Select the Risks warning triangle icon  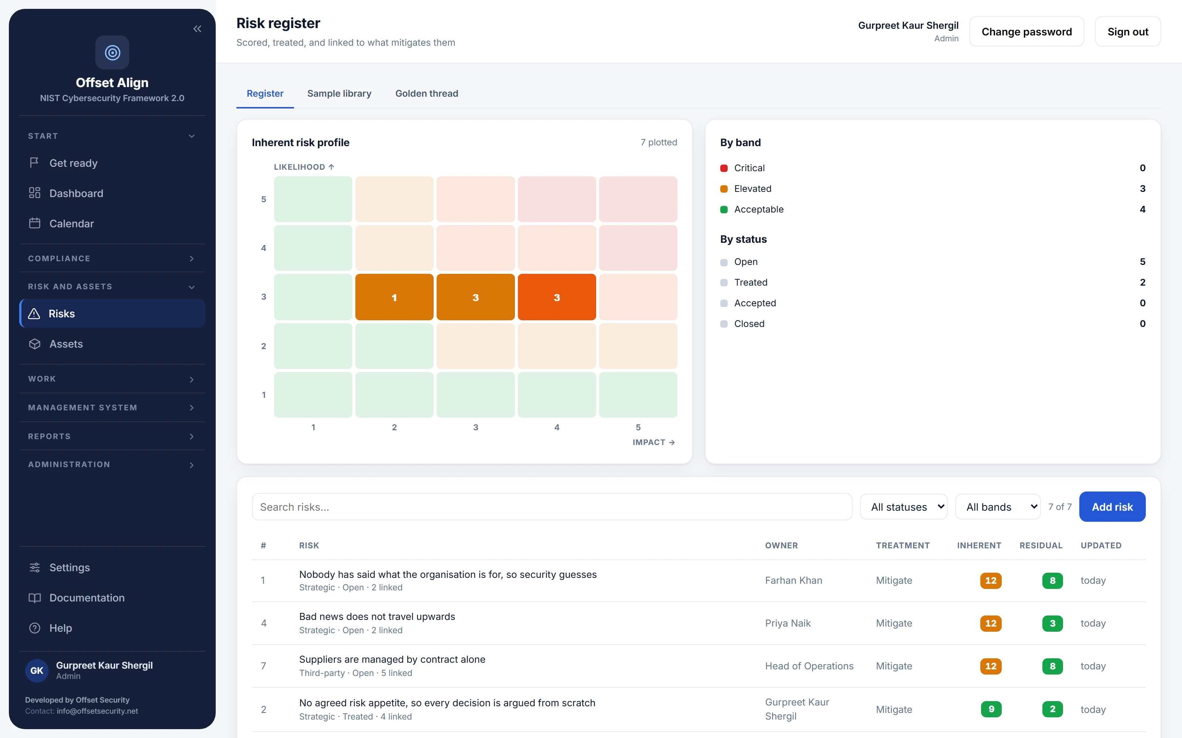(x=34, y=313)
